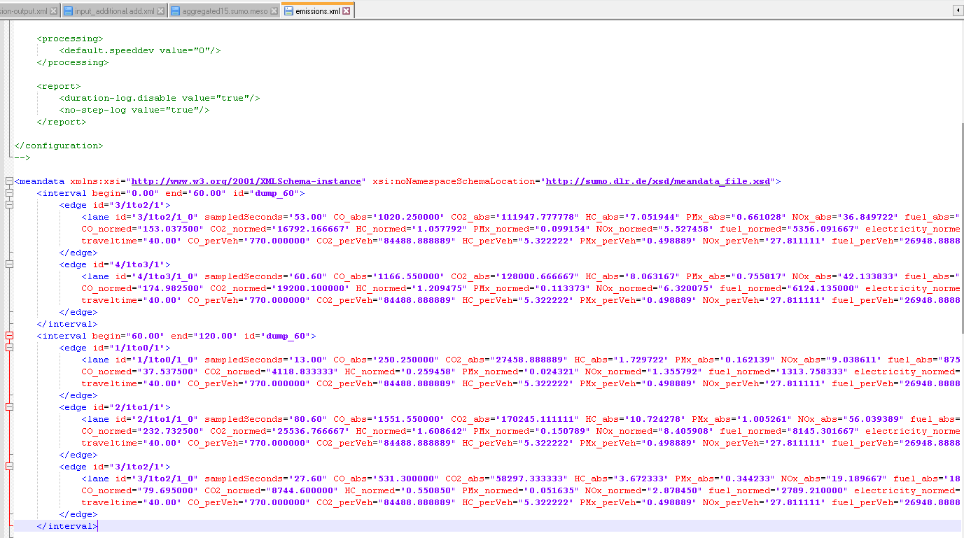Open the XMLSchema-instance URL link

point(245,181)
